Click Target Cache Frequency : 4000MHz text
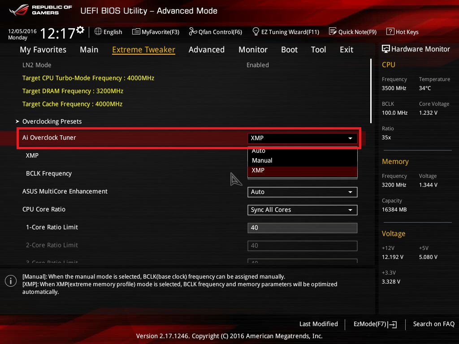459x344 pixels. coord(72,104)
